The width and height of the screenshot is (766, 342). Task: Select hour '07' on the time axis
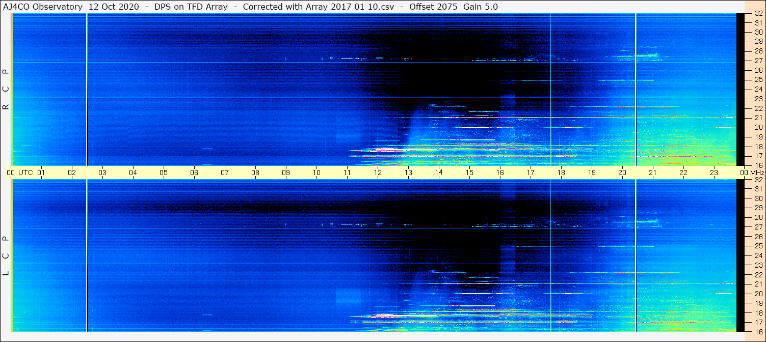point(225,173)
